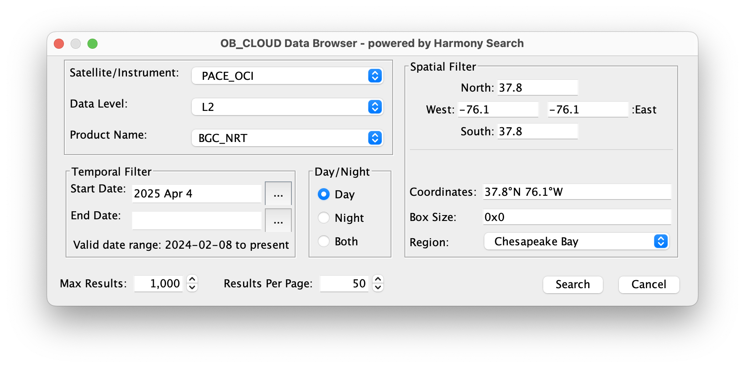Zoom the window with the green button
The width and height of the screenshot is (745, 368).
(x=92, y=44)
